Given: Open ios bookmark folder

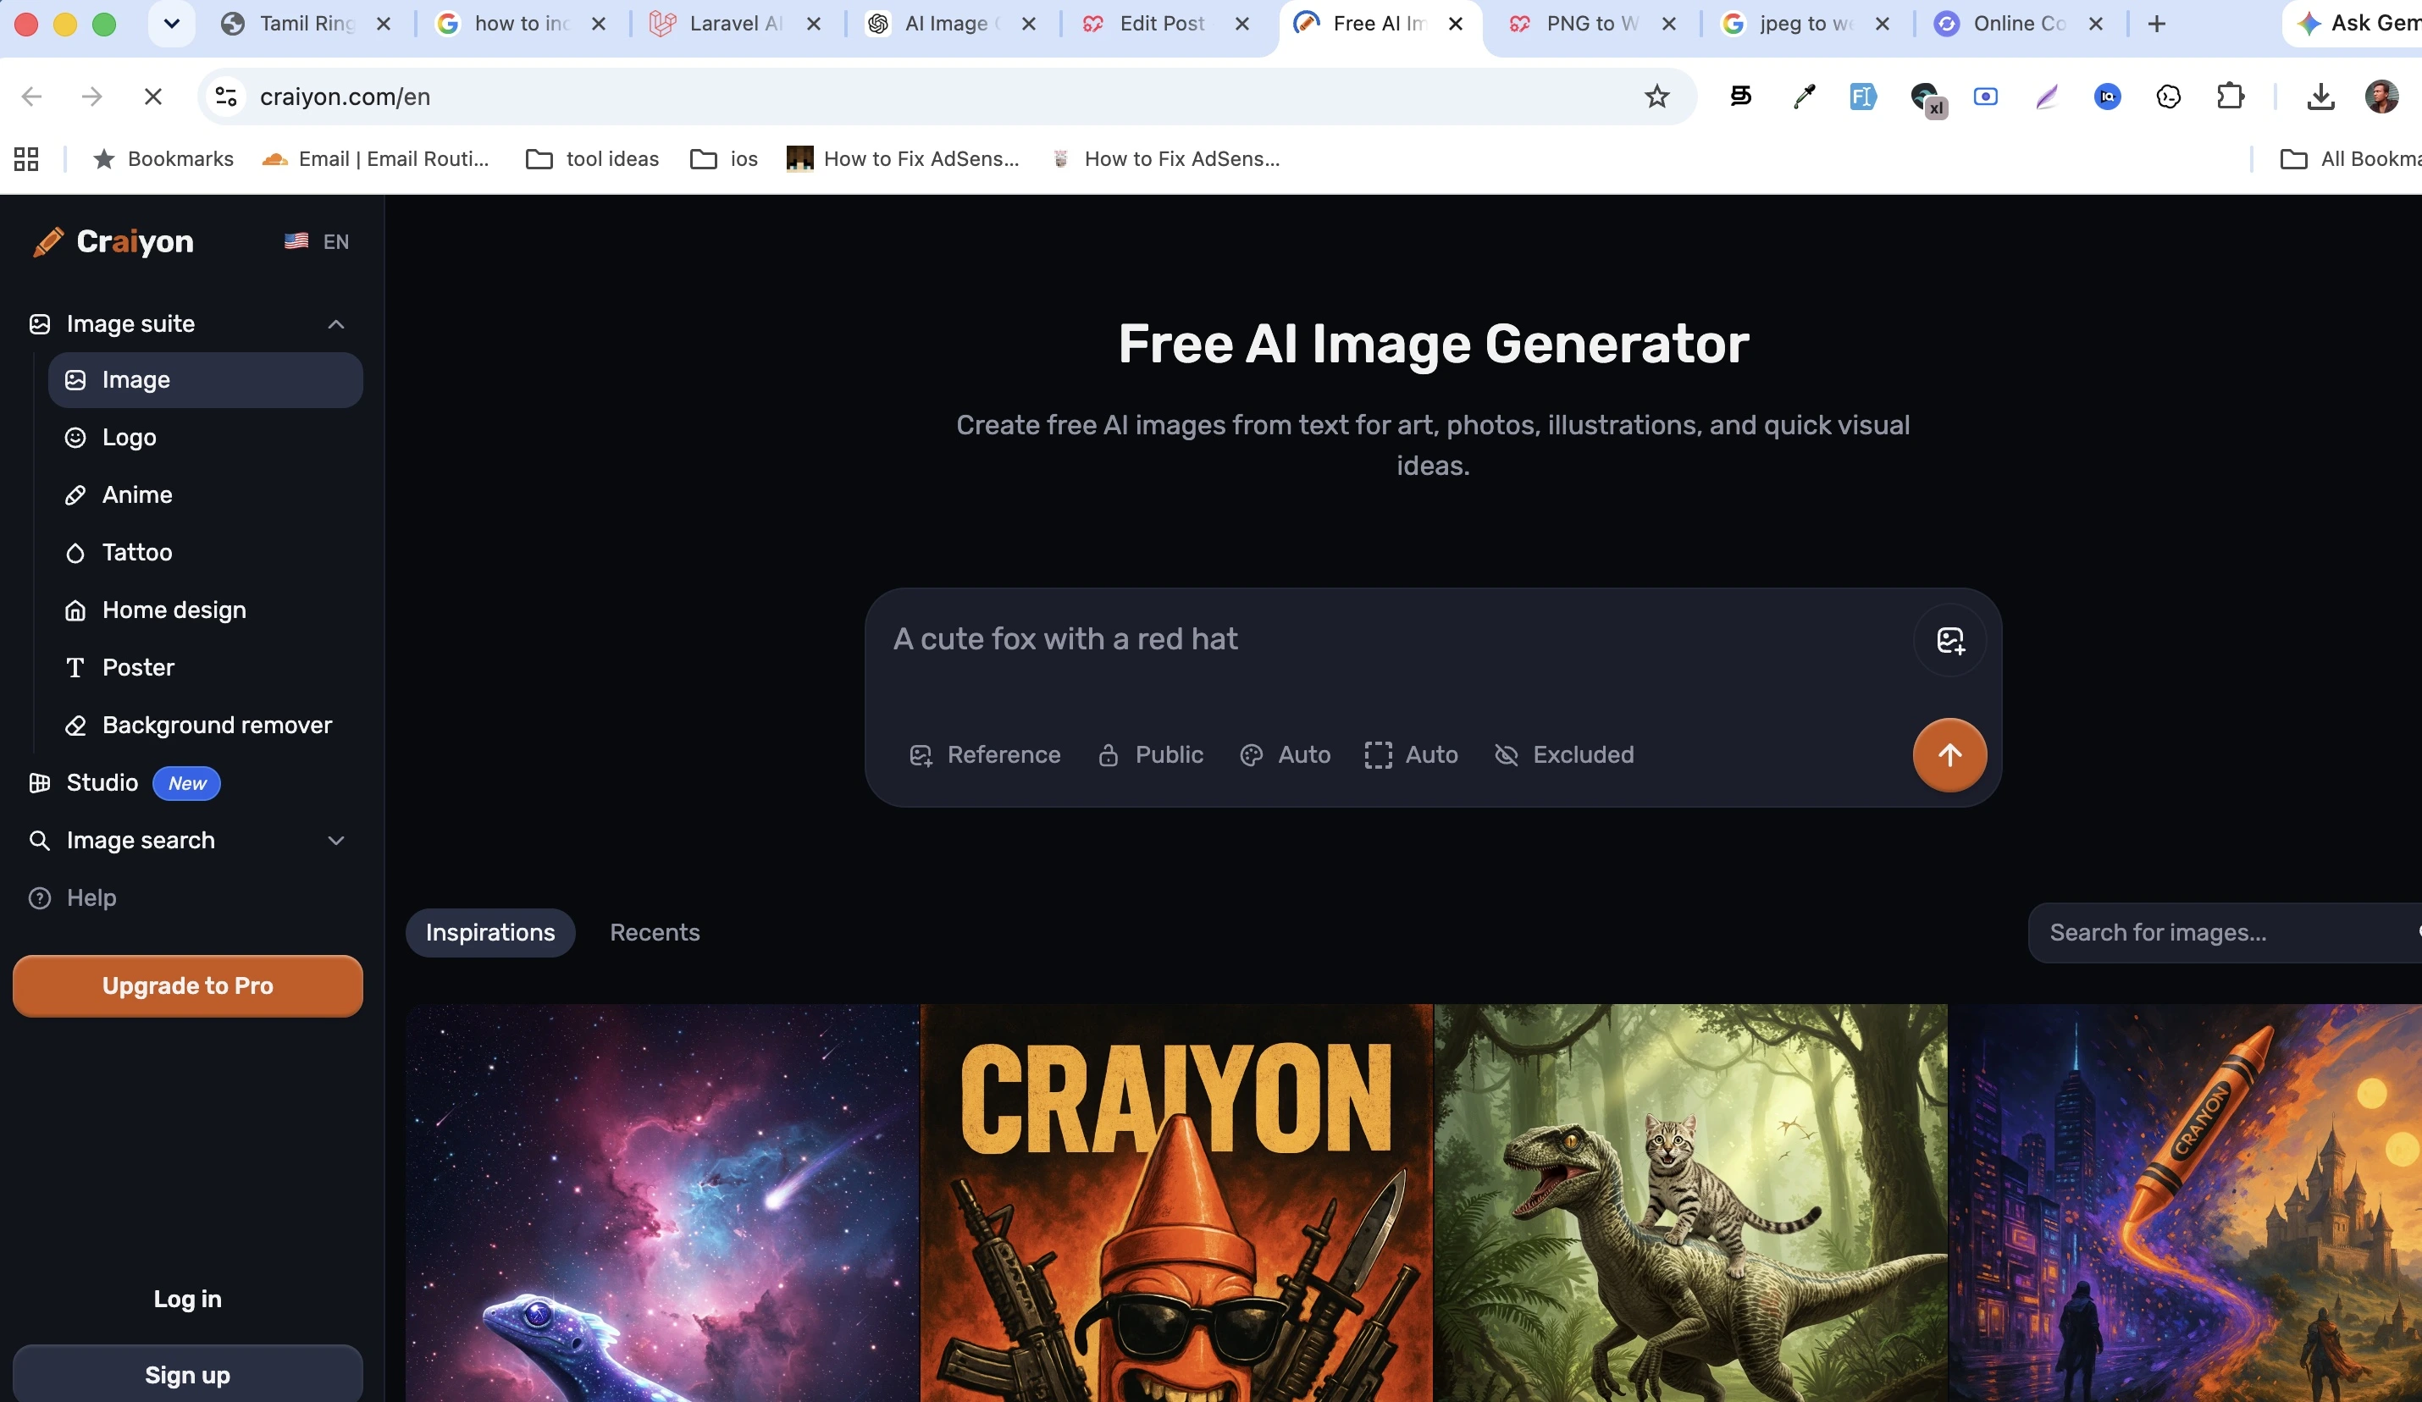Looking at the screenshot, I should pos(725,158).
